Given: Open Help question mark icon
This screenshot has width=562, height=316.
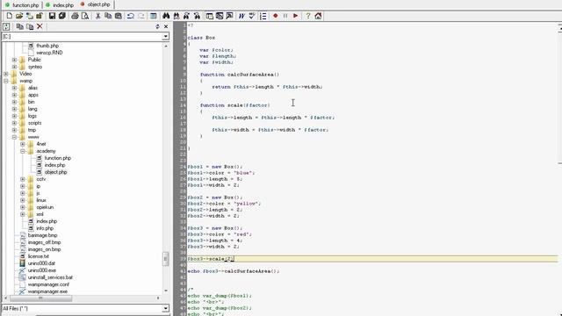Looking at the screenshot, I should click(x=308, y=16).
